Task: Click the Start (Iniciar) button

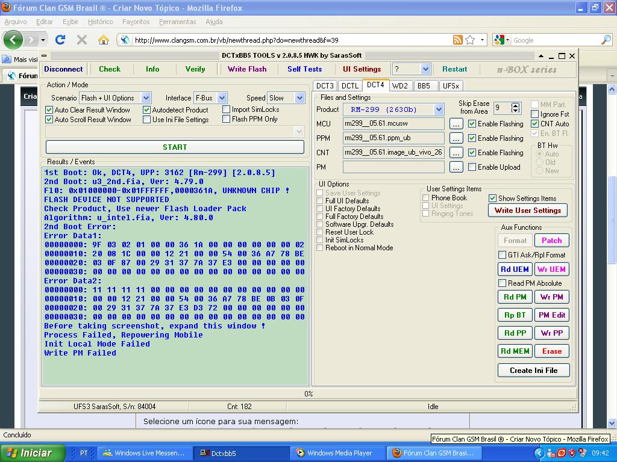Action: pyautogui.click(x=33, y=453)
